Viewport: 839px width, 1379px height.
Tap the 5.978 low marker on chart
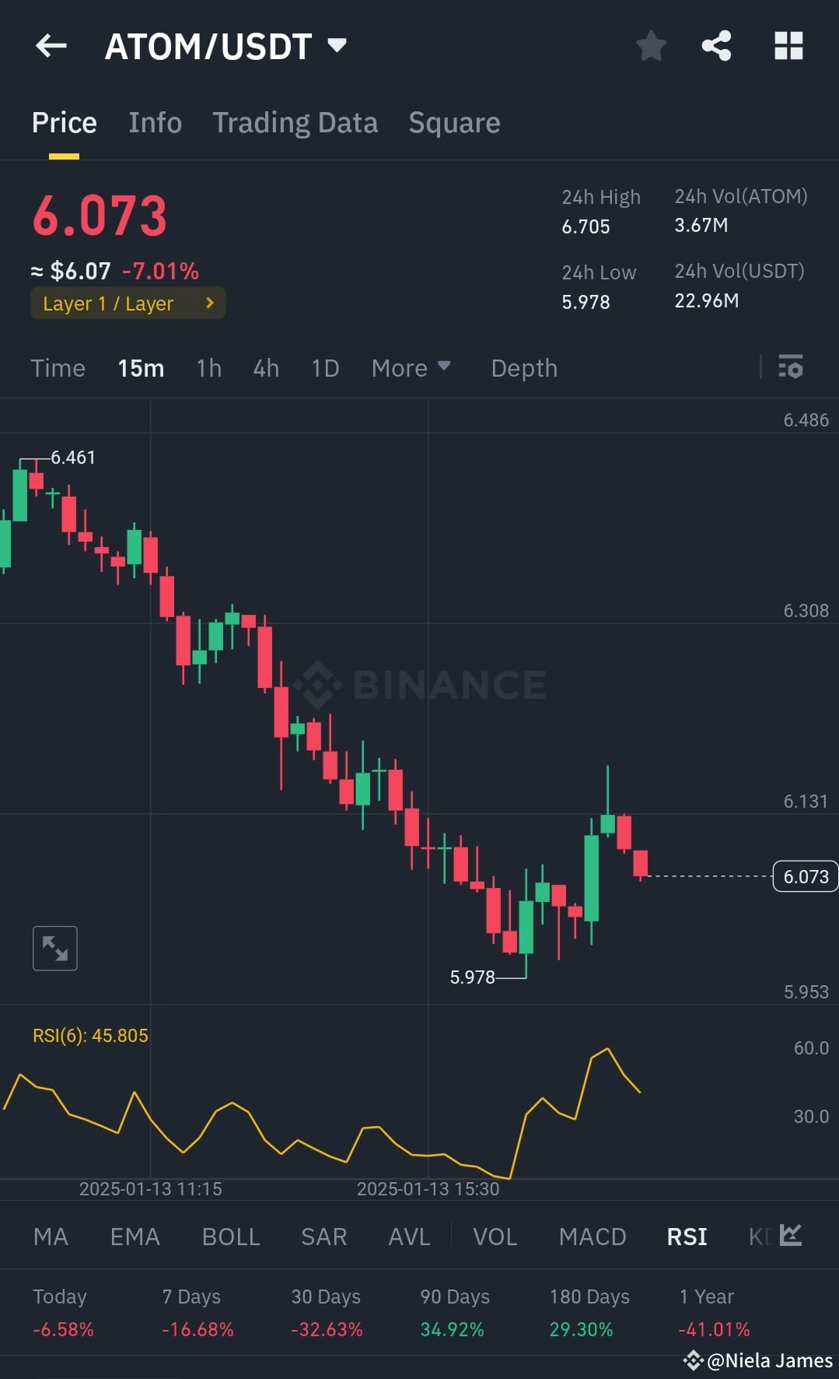pyautogui.click(x=472, y=977)
